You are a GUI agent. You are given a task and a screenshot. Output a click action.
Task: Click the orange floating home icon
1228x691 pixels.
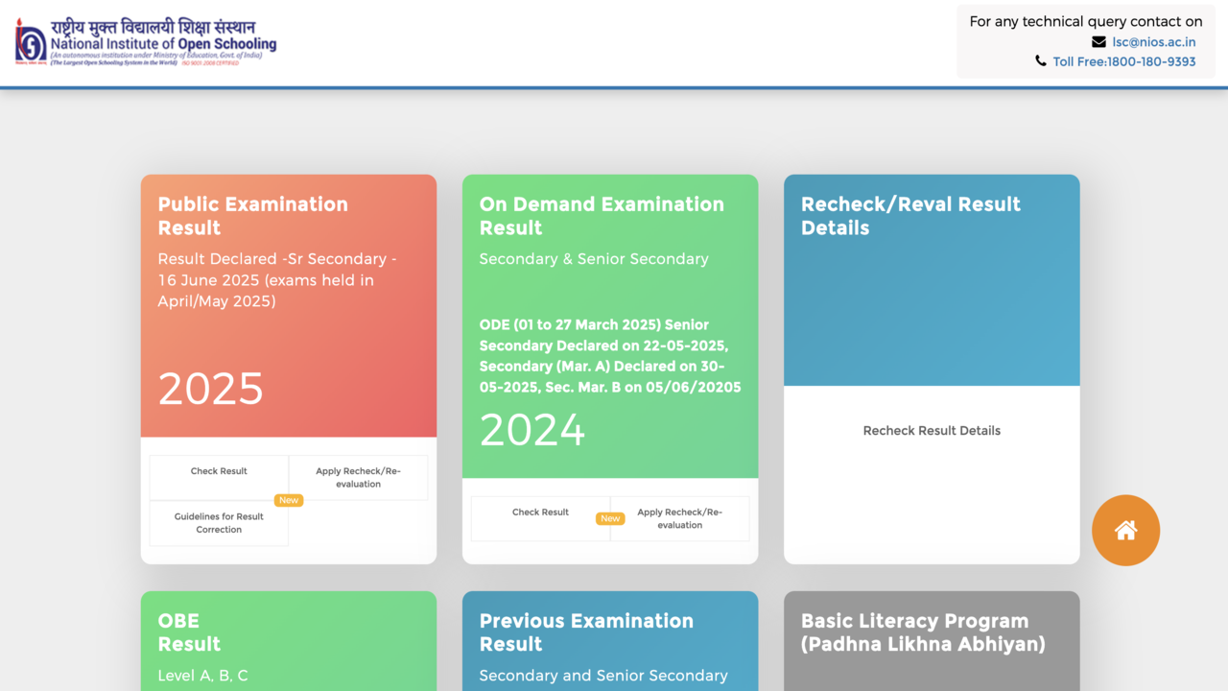pos(1125,530)
